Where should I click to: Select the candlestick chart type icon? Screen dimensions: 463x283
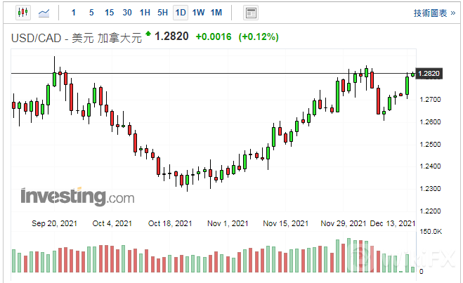(22, 13)
